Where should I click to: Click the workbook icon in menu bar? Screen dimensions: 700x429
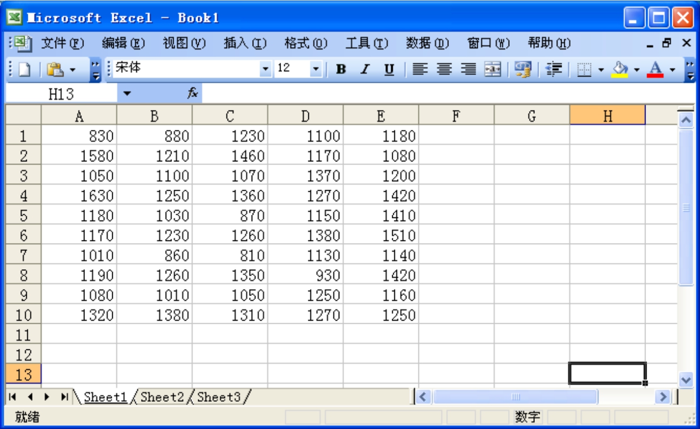[24, 43]
